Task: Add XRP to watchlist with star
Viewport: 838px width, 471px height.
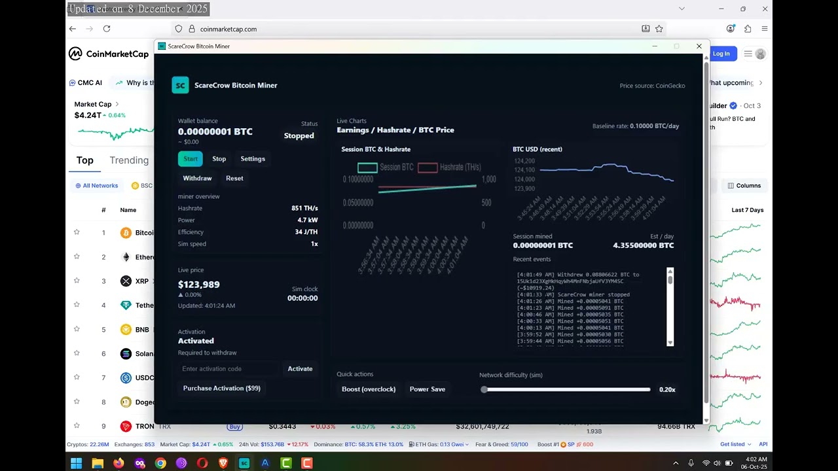Action: 77,281
